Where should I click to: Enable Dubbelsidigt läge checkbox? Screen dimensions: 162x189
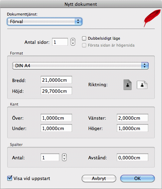click(84, 38)
